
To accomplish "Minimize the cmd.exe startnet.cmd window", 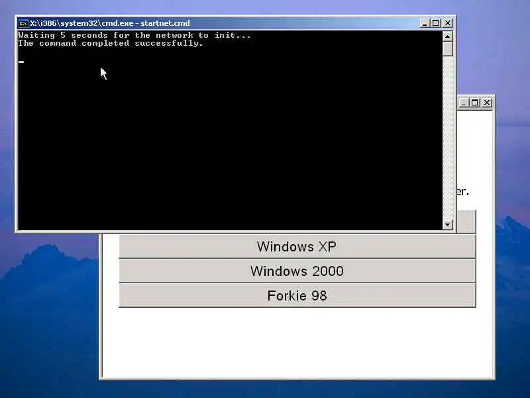I will point(425,23).
